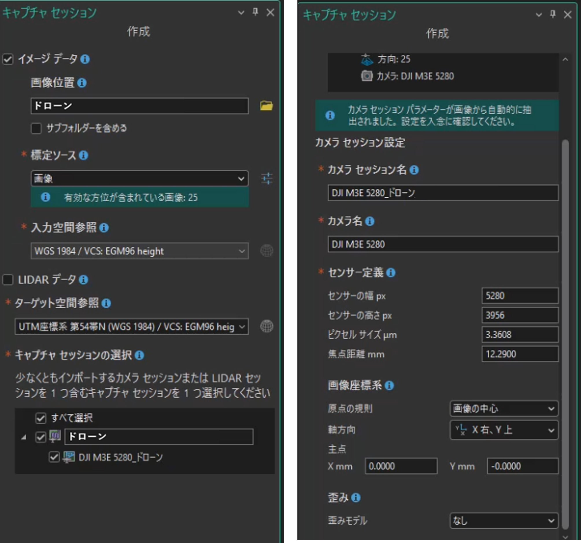
Task: Click the info icon next to LIDAR データ
Action: tap(84, 280)
